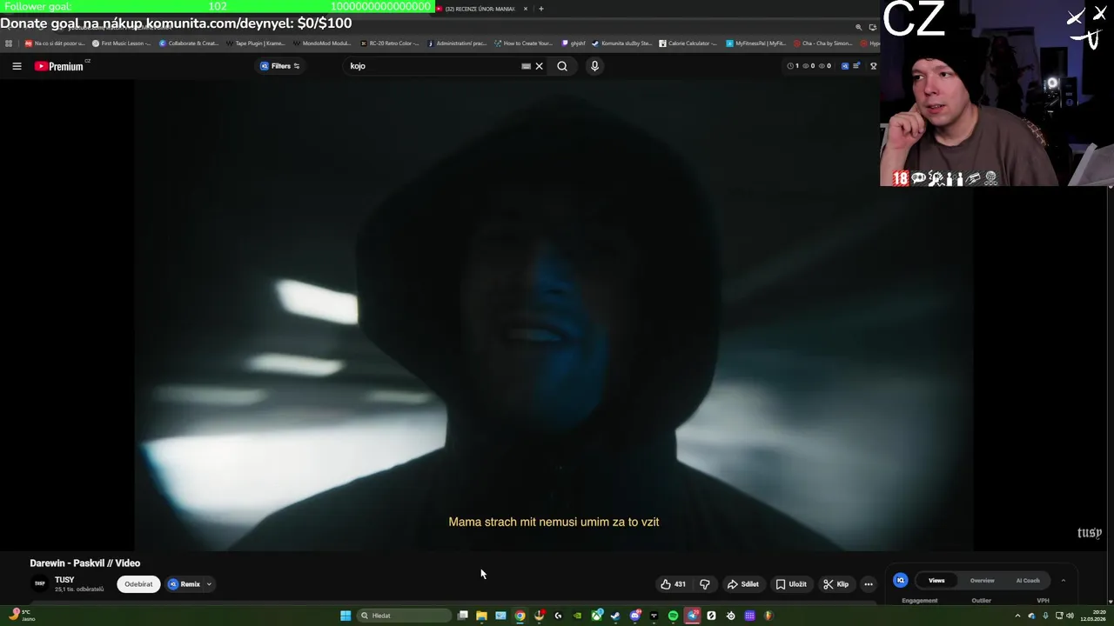Open the vidIQ Remix button
This screenshot has width=1114, height=626.
click(185, 584)
